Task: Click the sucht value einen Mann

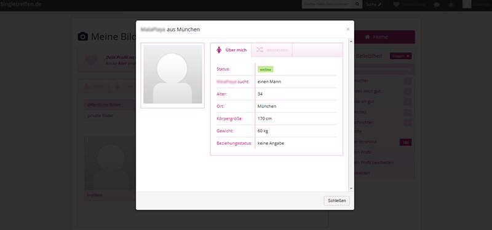Action: [x=269, y=82]
